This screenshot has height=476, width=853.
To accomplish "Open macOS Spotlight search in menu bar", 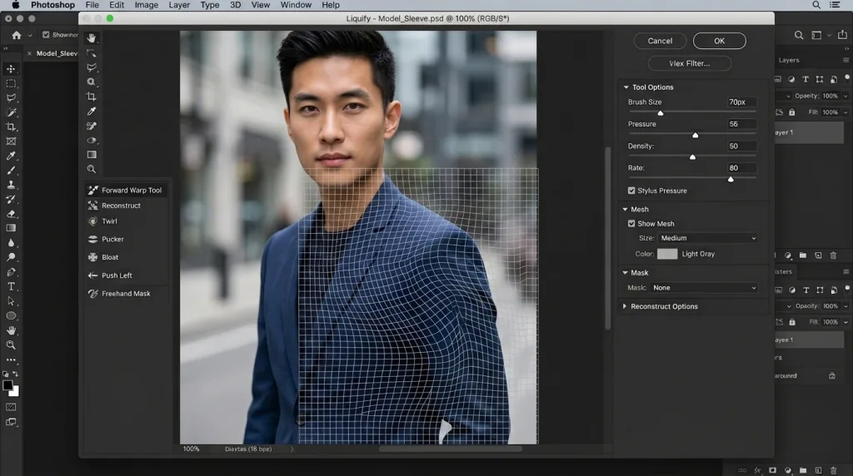I will pos(816,5).
